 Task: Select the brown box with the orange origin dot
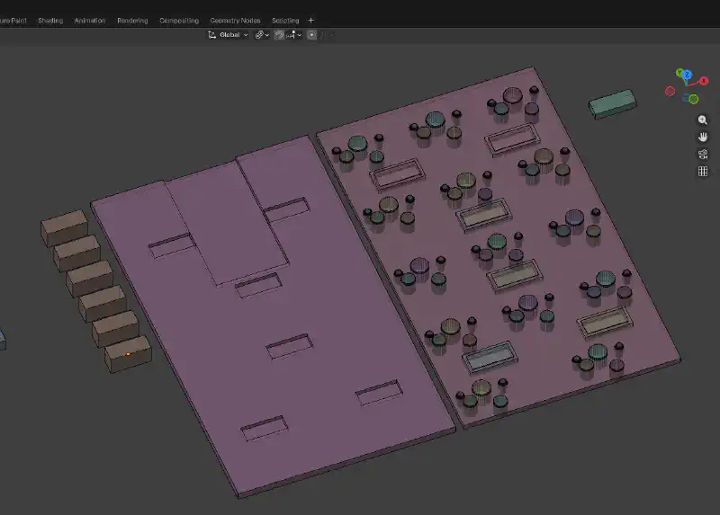click(x=128, y=353)
